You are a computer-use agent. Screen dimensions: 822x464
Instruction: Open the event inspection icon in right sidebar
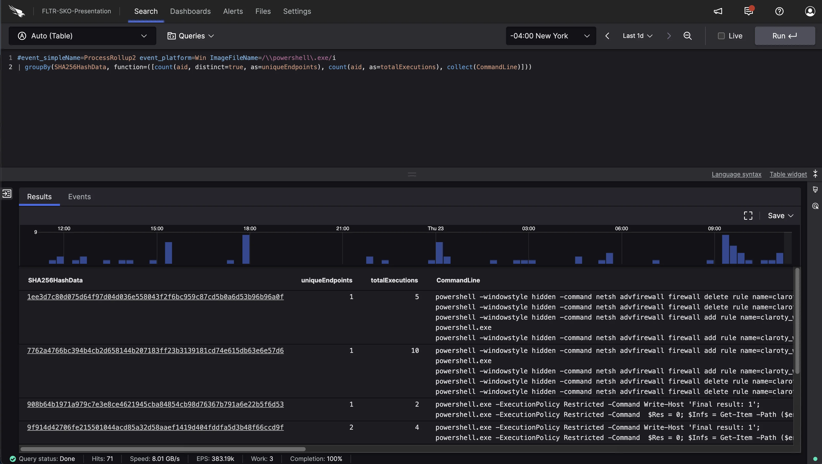(815, 206)
